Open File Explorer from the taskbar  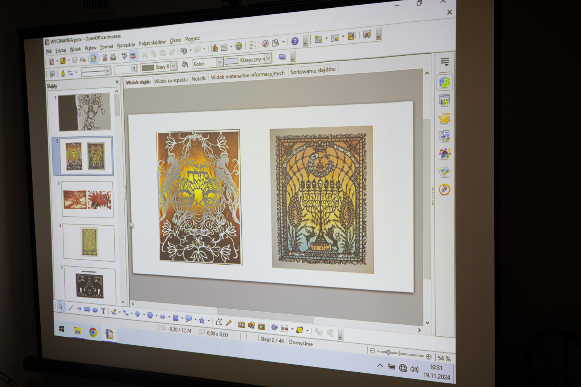[77, 330]
